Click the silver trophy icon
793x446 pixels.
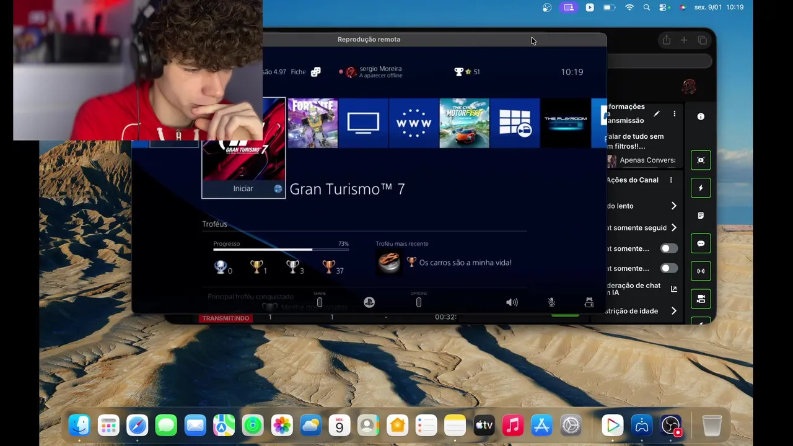[x=292, y=267]
